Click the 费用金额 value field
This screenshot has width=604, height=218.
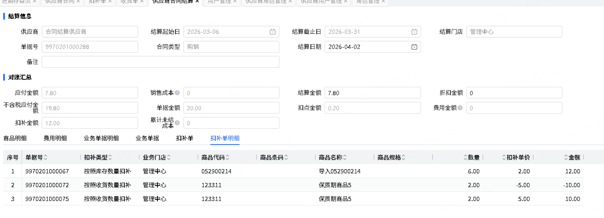coord(514,108)
